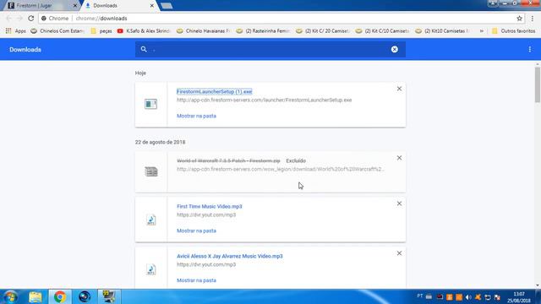Reload the page with the refresh icon
Viewport: 541px width, 304px height.
click(x=31, y=19)
